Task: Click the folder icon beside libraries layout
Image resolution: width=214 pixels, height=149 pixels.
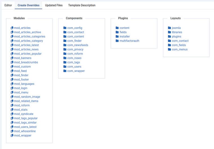Action: tap(170, 32)
